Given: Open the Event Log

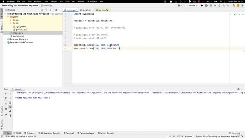Looking at the screenshot, I should pyautogui.click(x=234, y=133).
